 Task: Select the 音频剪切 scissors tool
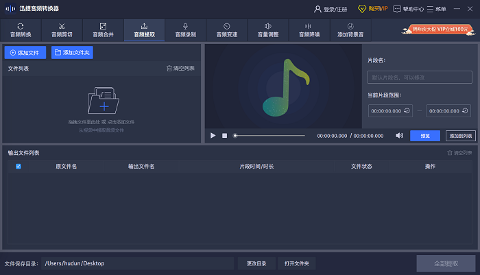(x=62, y=29)
